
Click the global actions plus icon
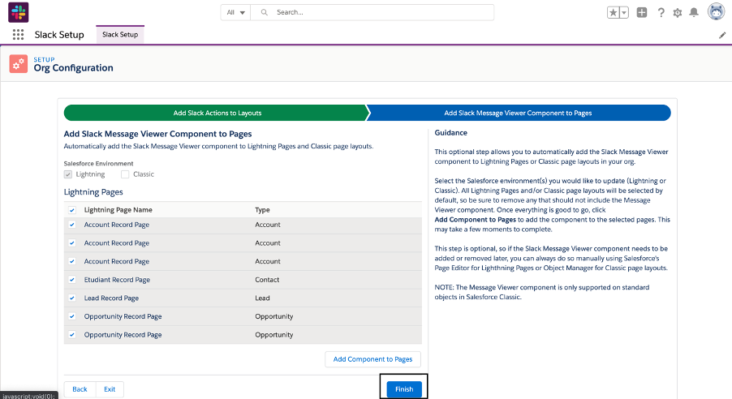(x=642, y=13)
